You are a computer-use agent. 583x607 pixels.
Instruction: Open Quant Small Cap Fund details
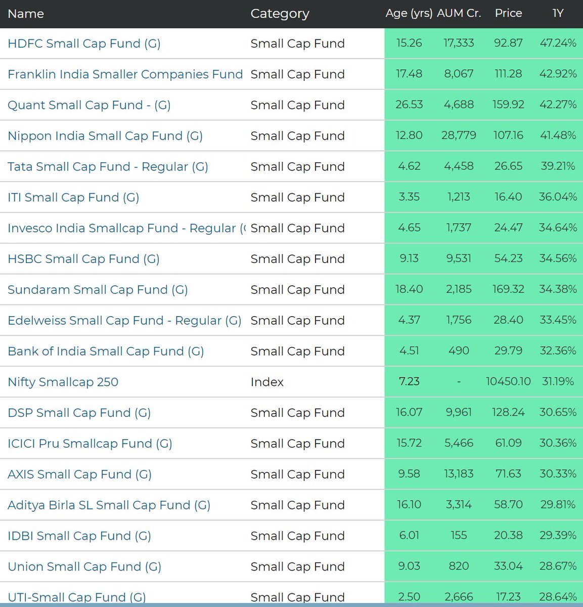point(89,105)
